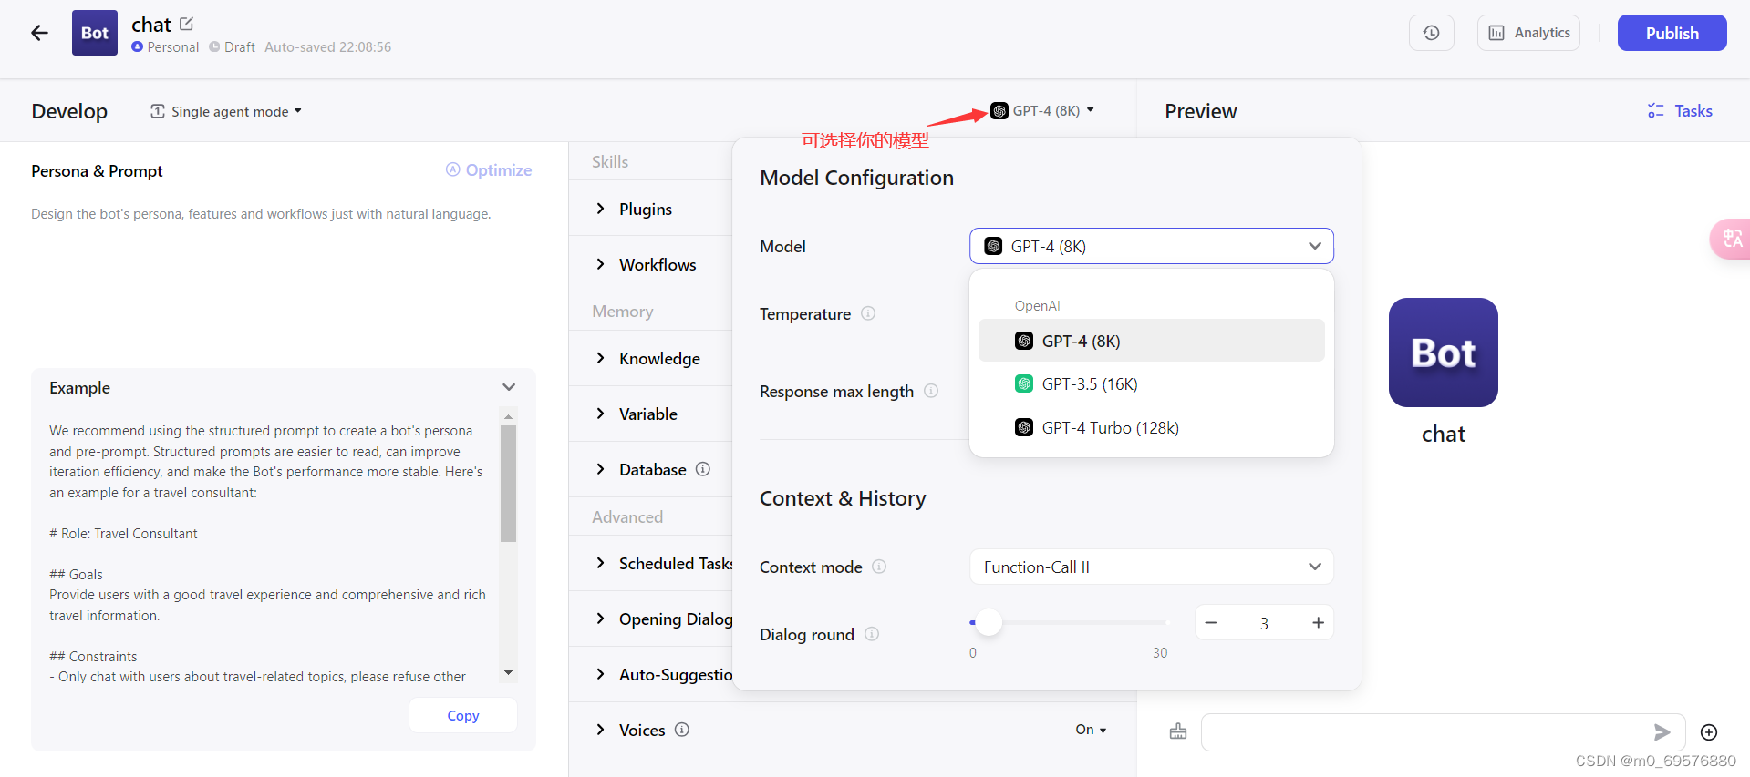Viewport: 1750px width, 777px height.
Task: Open Analytics
Action: pos(1528,33)
